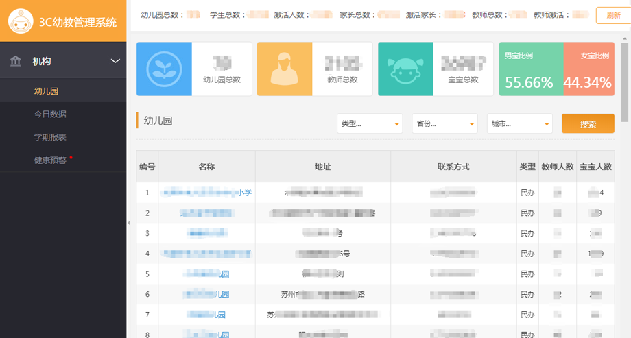
Task: Open 学期报表 in the sidebar
Action: 50,137
